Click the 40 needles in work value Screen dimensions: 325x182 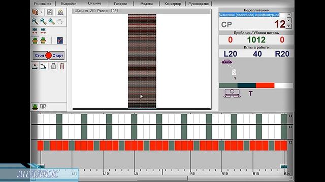[257, 54]
